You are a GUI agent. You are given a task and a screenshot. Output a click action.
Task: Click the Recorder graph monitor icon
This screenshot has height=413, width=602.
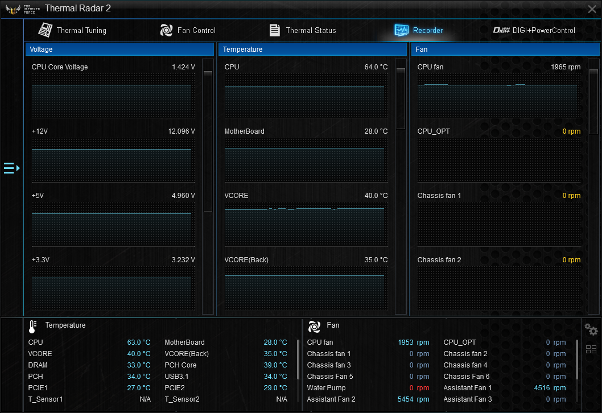[402, 30]
